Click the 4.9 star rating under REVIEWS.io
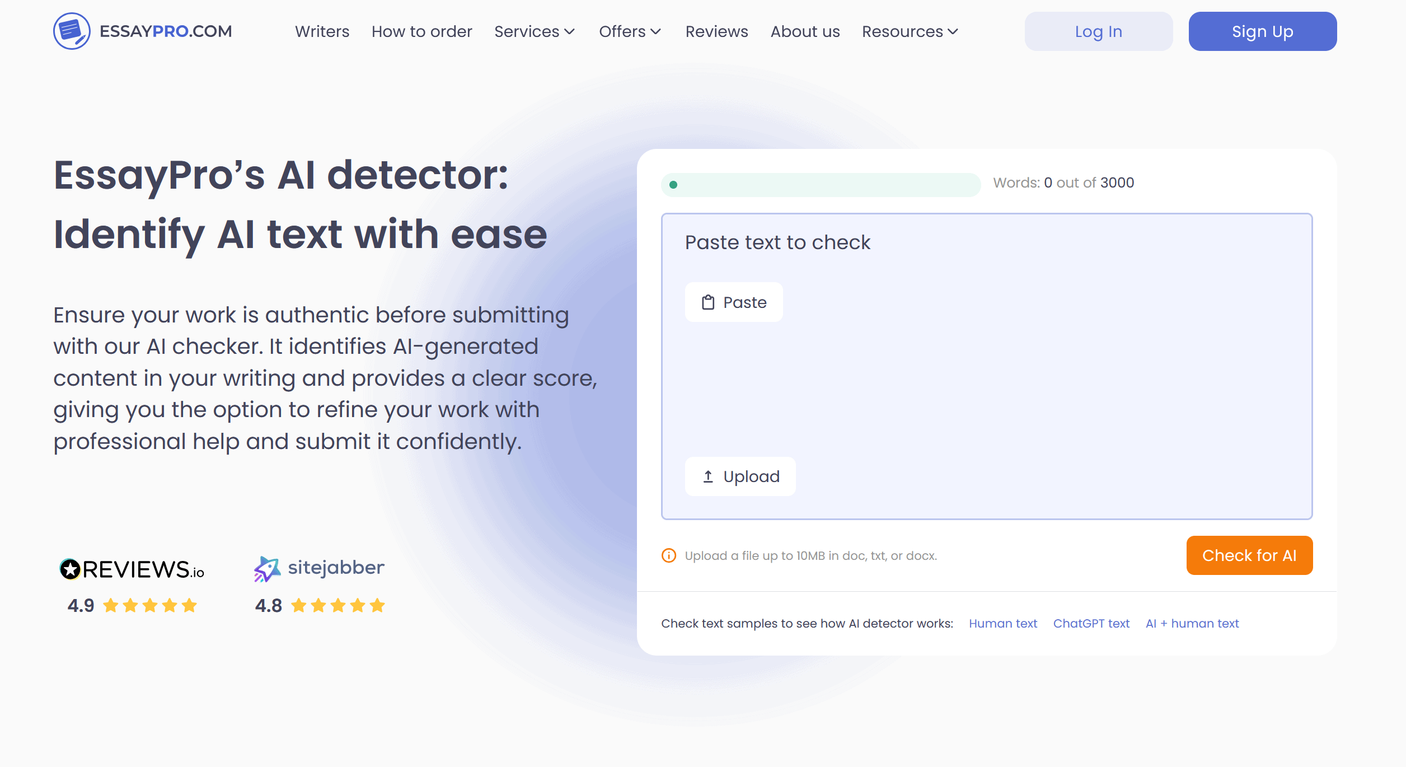The width and height of the screenshot is (1406, 767). point(132,605)
